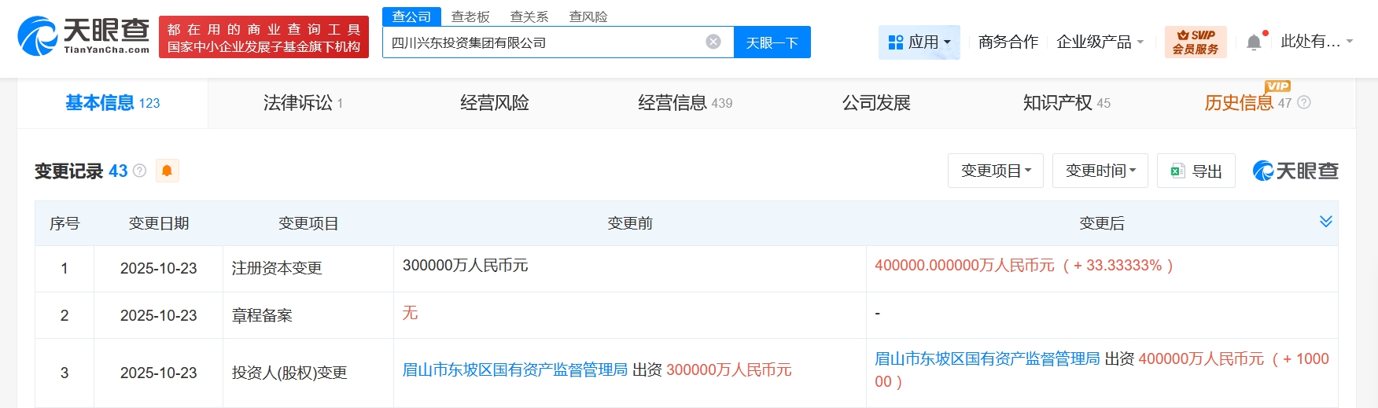
Task: Clear the search box with X icon
Action: point(713,42)
